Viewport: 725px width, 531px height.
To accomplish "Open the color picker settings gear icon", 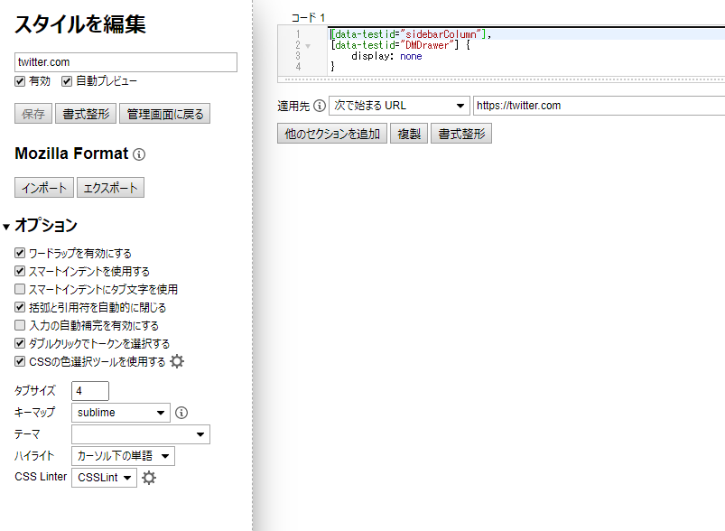I will [177, 361].
